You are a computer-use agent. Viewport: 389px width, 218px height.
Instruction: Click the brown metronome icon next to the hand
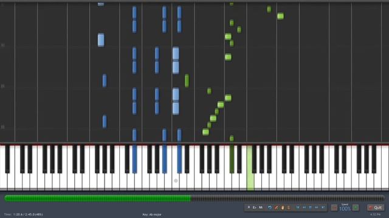click(x=289, y=208)
